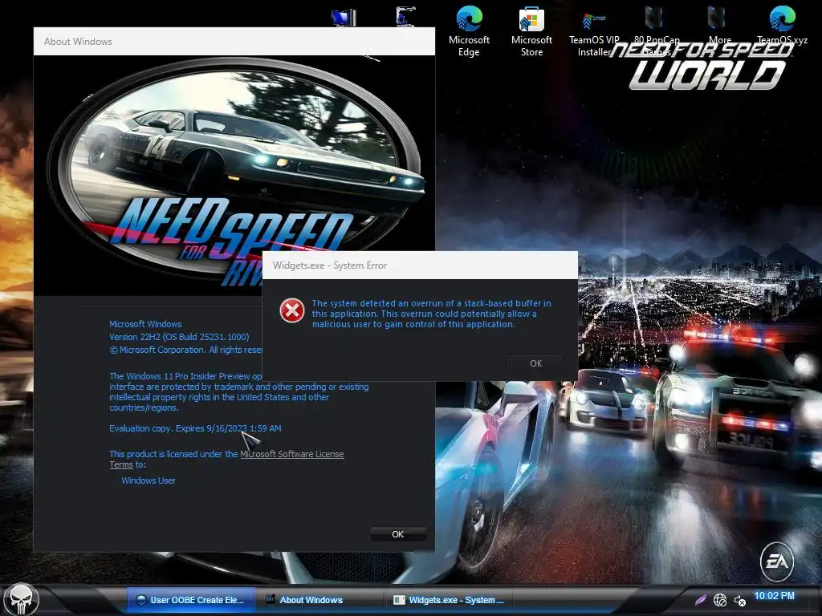822x616 pixels.
Task: Click 'Version 22H2 (OS Build 25231.1000)' text
Action: click(x=179, y=337)
